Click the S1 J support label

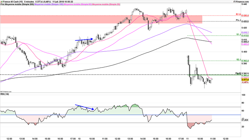[238, 34]
